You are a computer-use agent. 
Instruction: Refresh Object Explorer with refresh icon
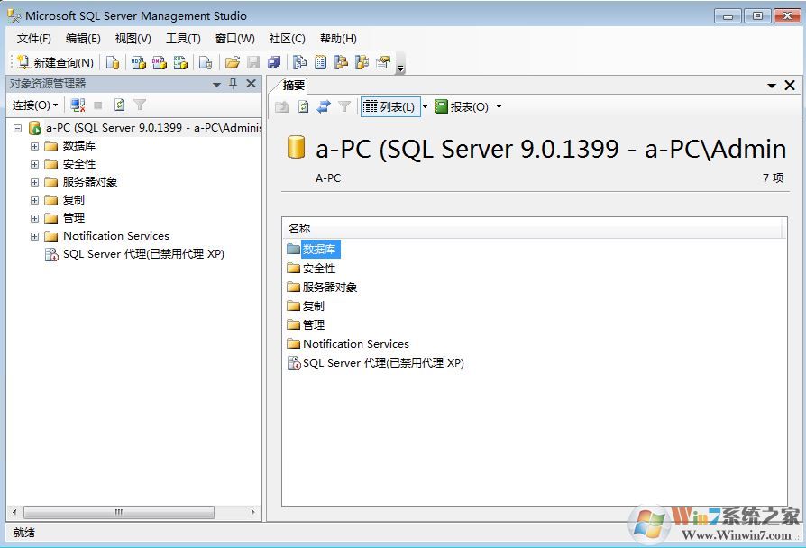(x=120, y=105)
